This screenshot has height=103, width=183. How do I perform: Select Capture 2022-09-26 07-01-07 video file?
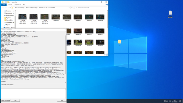coord(34,19)
